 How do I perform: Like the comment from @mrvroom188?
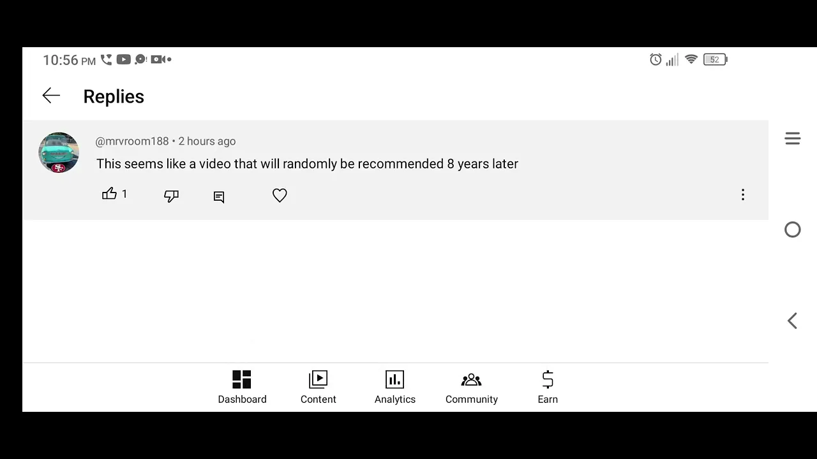click(x=109, y=194)
